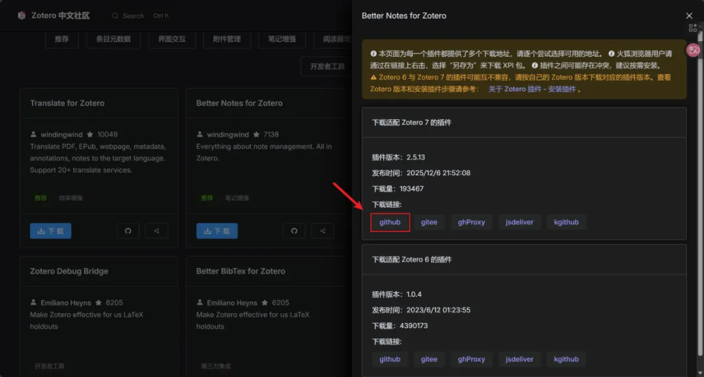Click the scrollbar down arrow
The height and width of the screenshot is (377, 704).
point(700,372)
